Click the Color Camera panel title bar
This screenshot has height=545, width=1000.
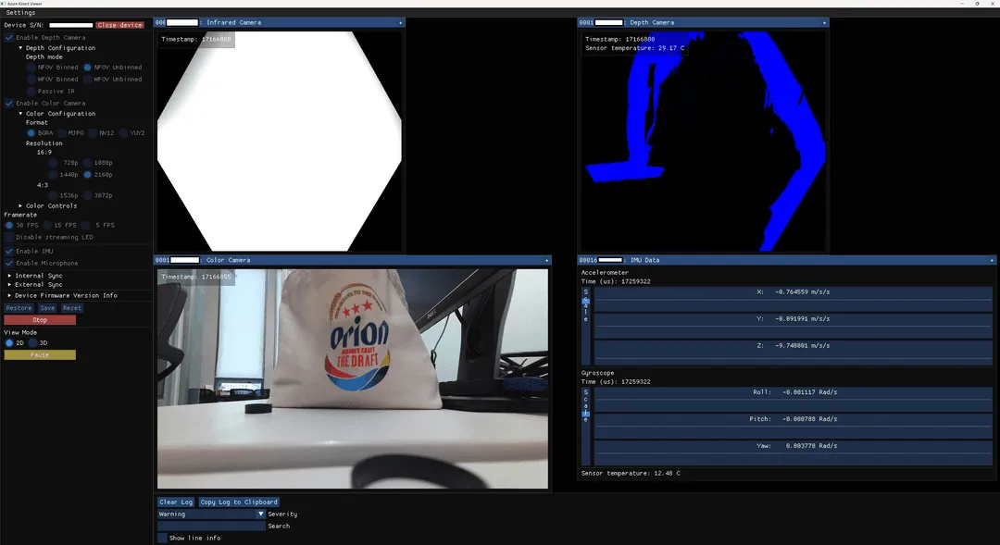click(x=352, y=260)
